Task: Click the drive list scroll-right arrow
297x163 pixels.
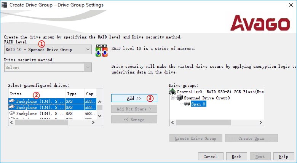Action: tap(93, 122)
